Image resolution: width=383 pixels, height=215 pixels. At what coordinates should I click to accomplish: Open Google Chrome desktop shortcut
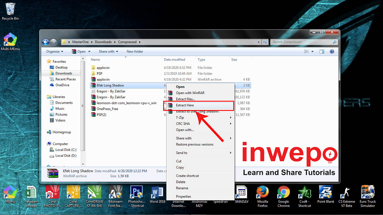click(x=283, y=196)
